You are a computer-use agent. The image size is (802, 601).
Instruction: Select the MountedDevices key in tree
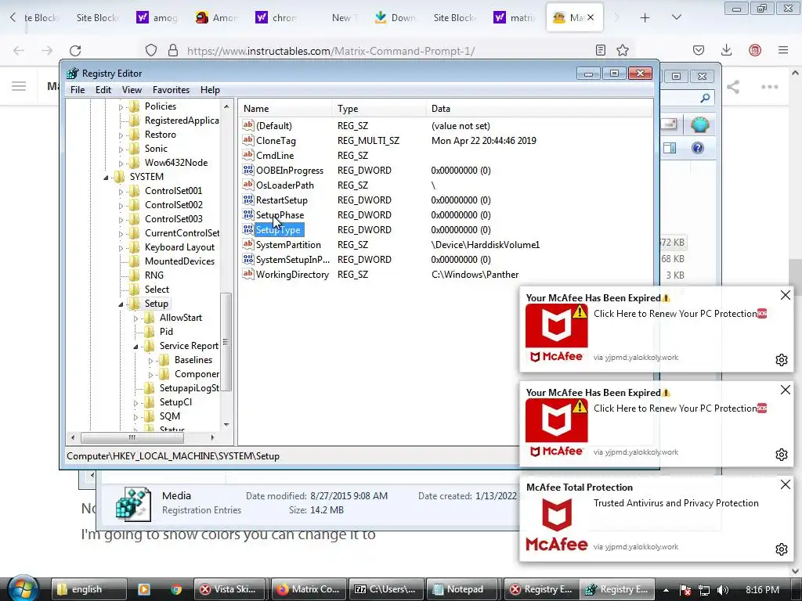[x=179, y=261]
